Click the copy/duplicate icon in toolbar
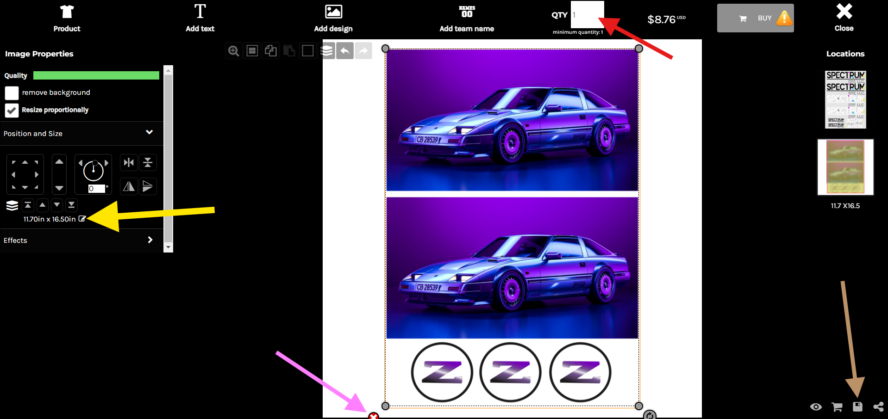The width and height of the screenshot is (888, 419). pos(271,51)
